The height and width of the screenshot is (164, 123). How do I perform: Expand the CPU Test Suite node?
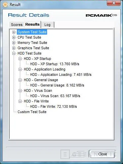click(14, 37)
